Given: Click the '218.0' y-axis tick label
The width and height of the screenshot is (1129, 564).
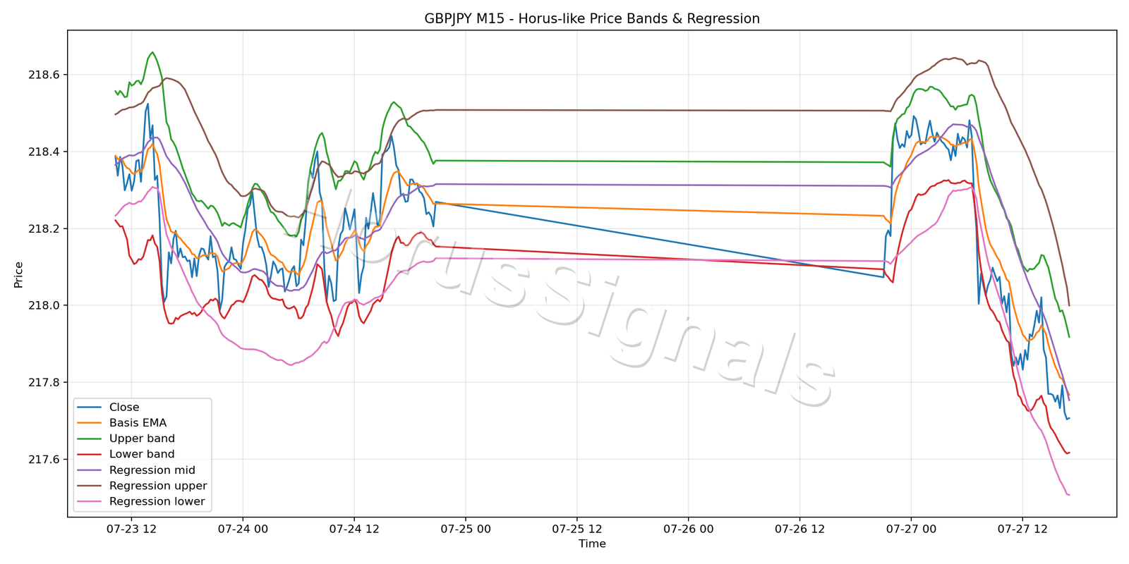Looking at the screenshot, I should point(44,306).
